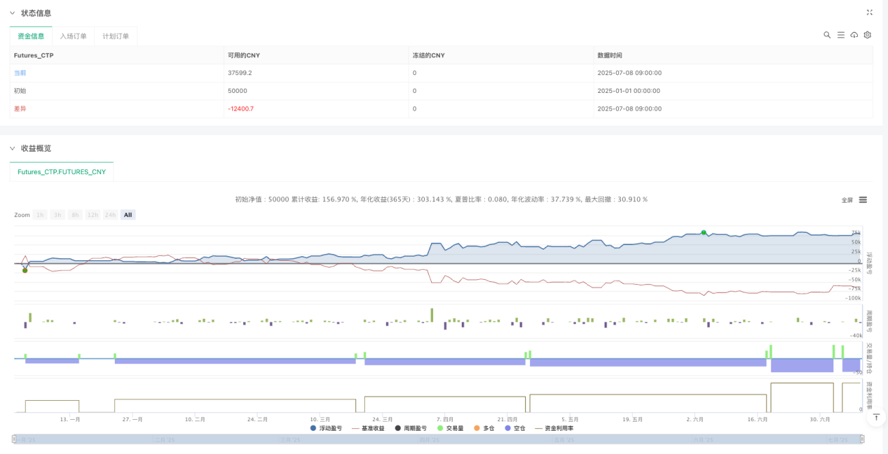Click the 全屏 fullscreen button
The height and width of the screenshot is (454, 888).
[847, 200]
